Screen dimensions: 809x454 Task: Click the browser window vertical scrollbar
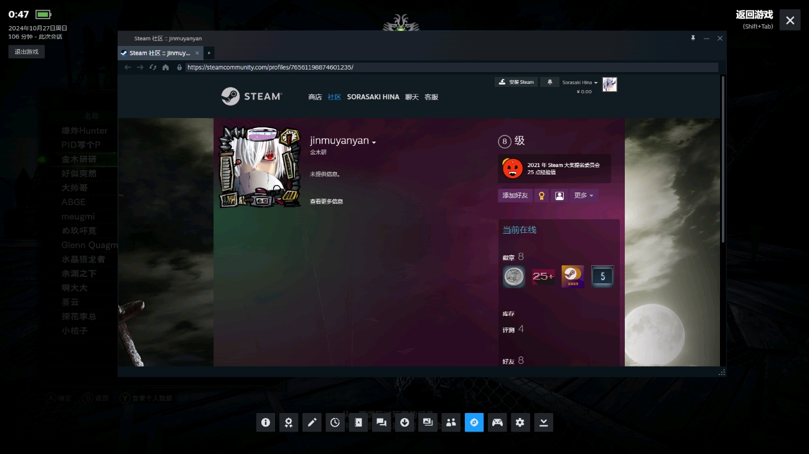click(722, 159)
